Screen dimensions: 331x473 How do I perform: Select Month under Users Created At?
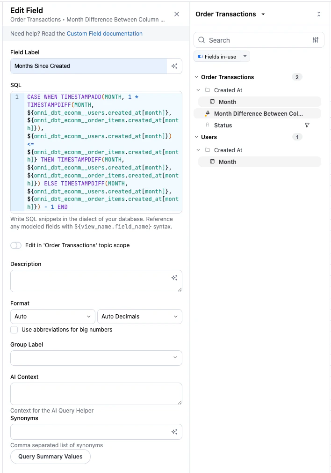tap(259, 162)
